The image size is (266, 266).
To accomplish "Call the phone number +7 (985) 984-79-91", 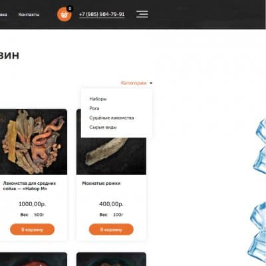I will tap(102, 14).
